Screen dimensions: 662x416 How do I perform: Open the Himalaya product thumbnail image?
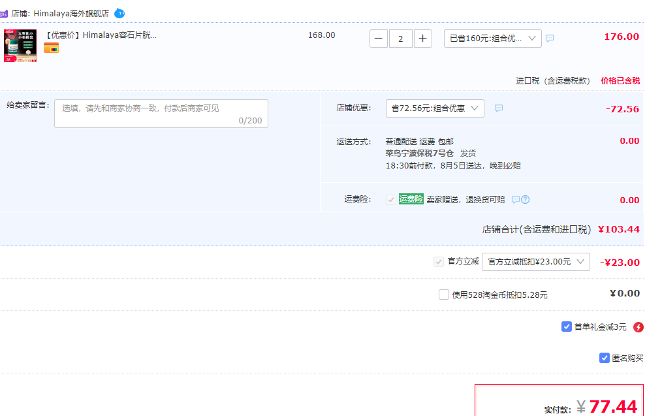click(x=20, y=46)
